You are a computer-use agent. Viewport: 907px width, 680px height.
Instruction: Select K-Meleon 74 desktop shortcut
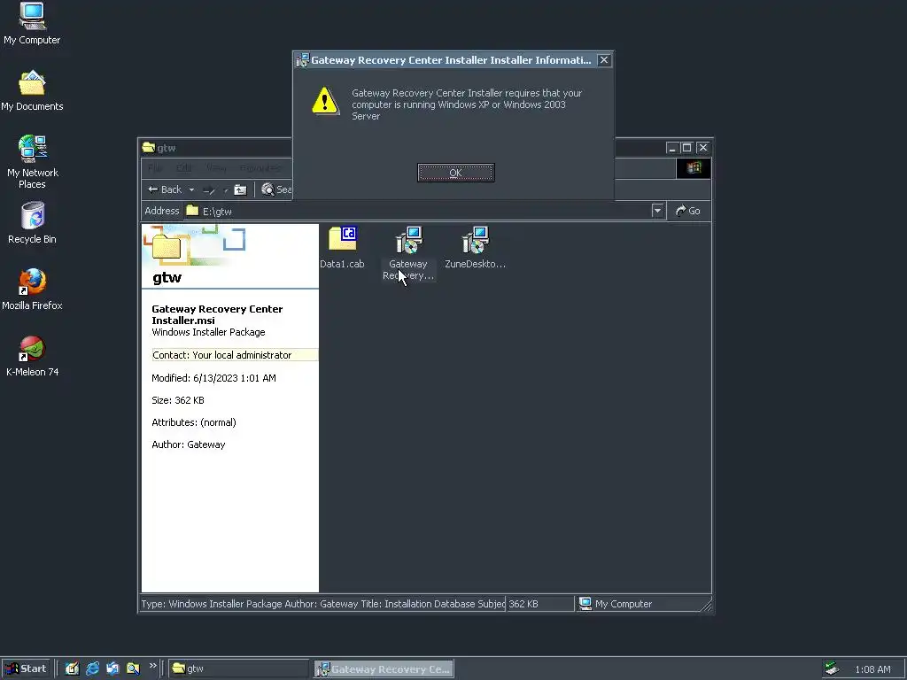click(32, 357)
